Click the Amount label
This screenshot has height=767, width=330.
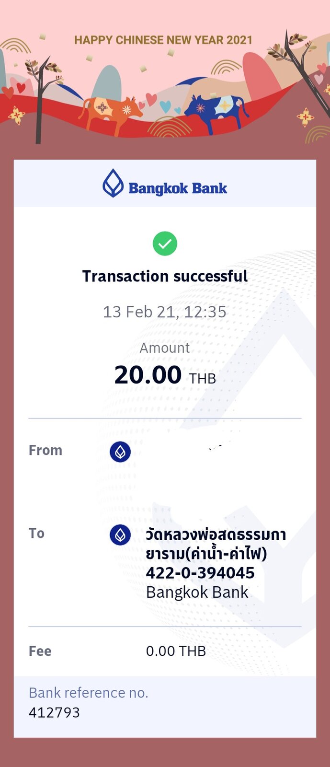coord(165,348)
